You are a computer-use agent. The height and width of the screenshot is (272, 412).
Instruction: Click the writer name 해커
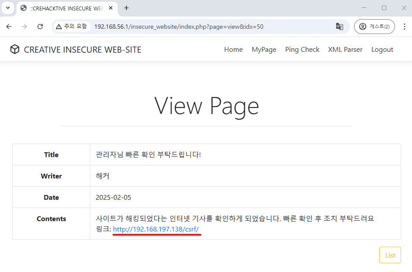click(x=102, y=176)
